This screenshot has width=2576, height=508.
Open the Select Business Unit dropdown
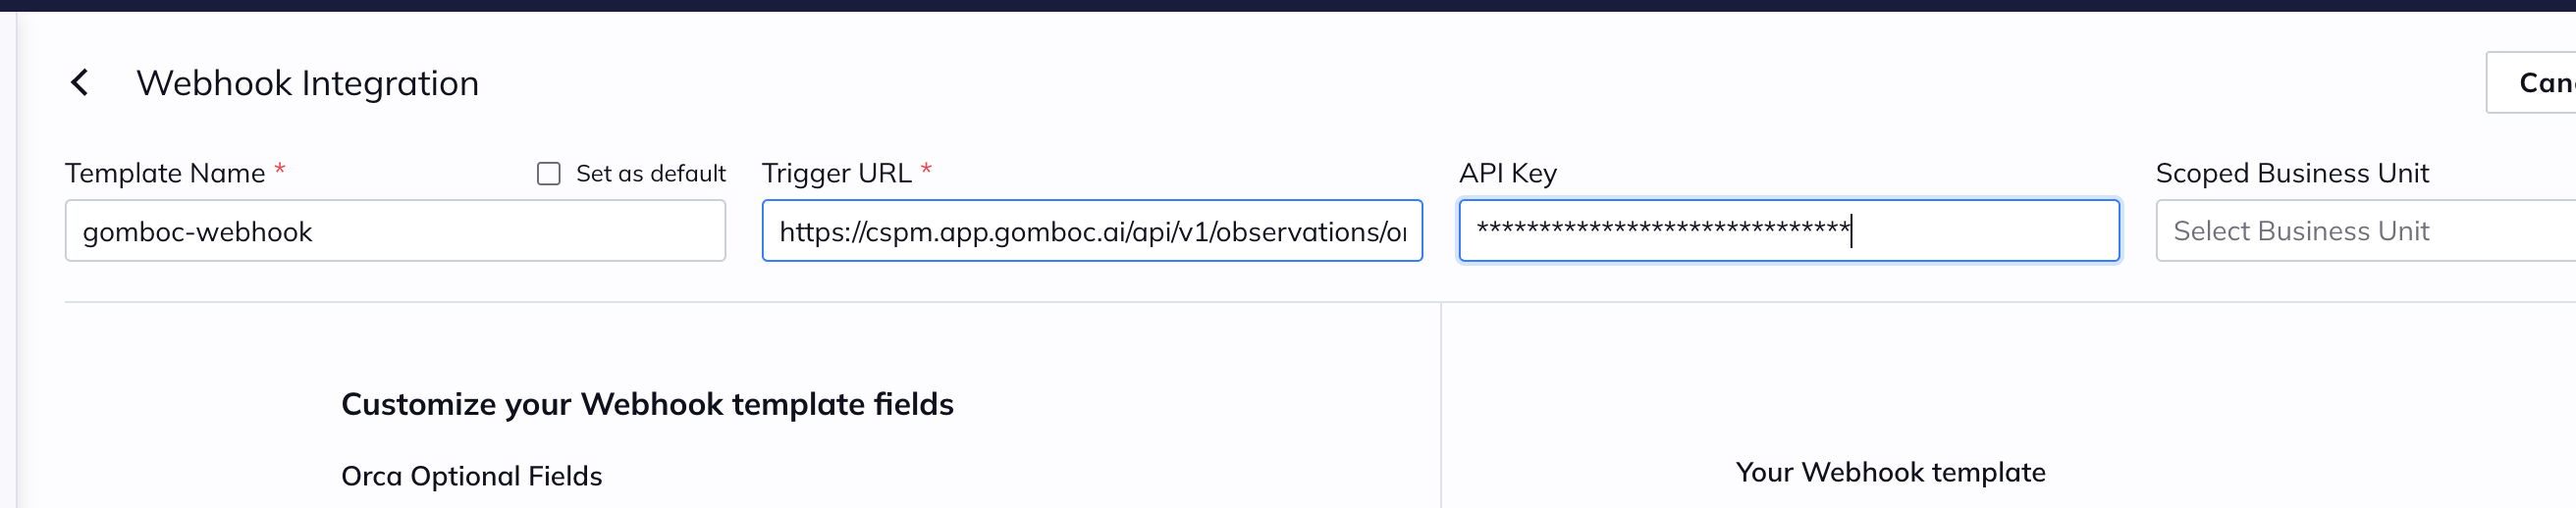coord(2365,230)
